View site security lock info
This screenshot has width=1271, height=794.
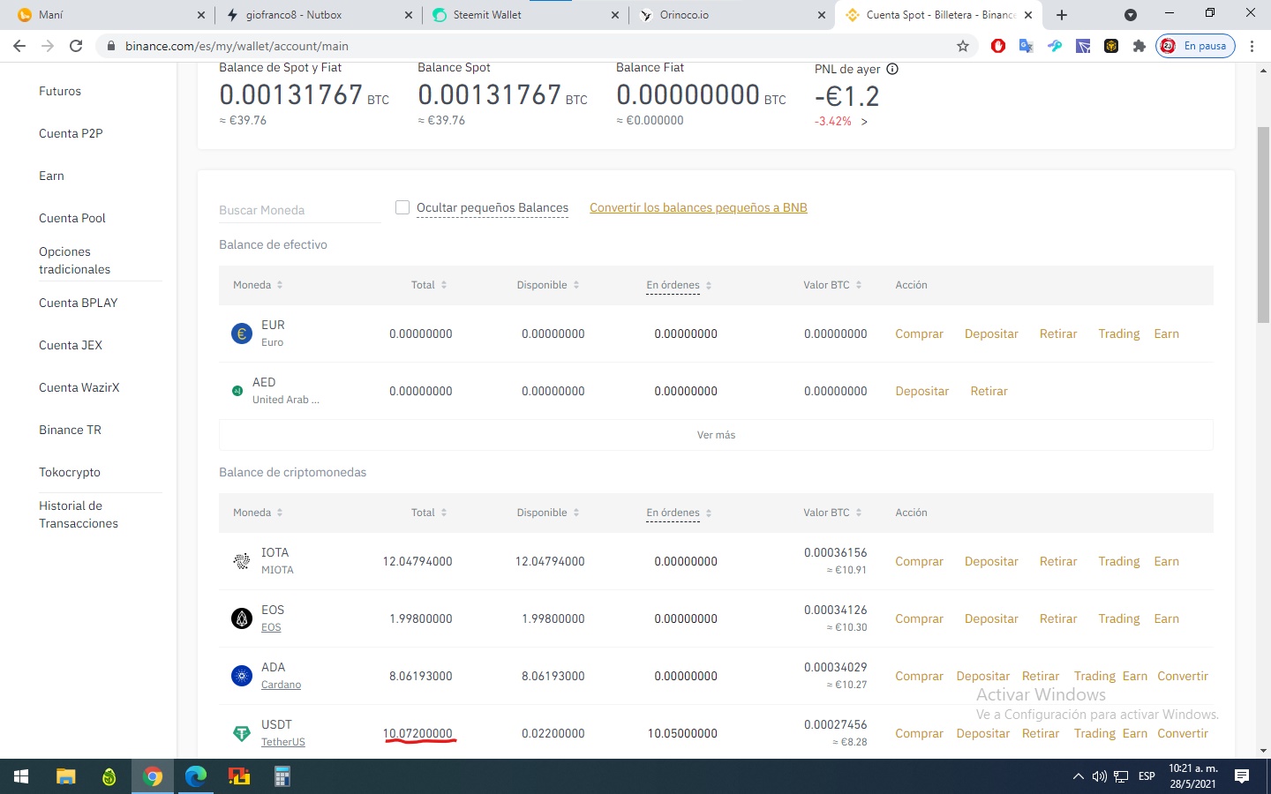tap(111, 46)
